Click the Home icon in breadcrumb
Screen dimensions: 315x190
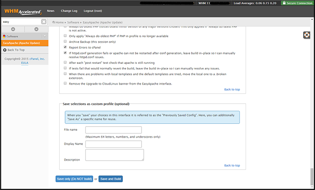tap(54, 22)
